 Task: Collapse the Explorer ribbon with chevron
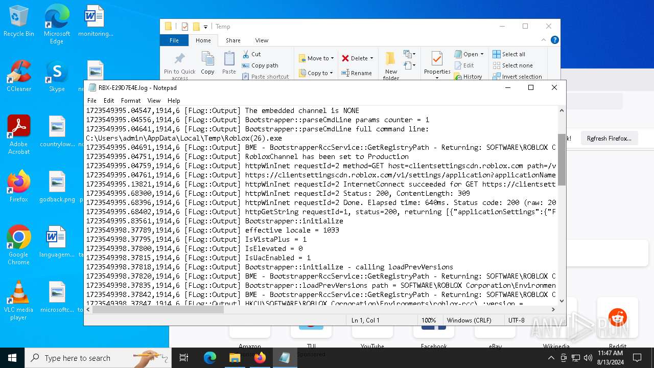click(544, 40)
